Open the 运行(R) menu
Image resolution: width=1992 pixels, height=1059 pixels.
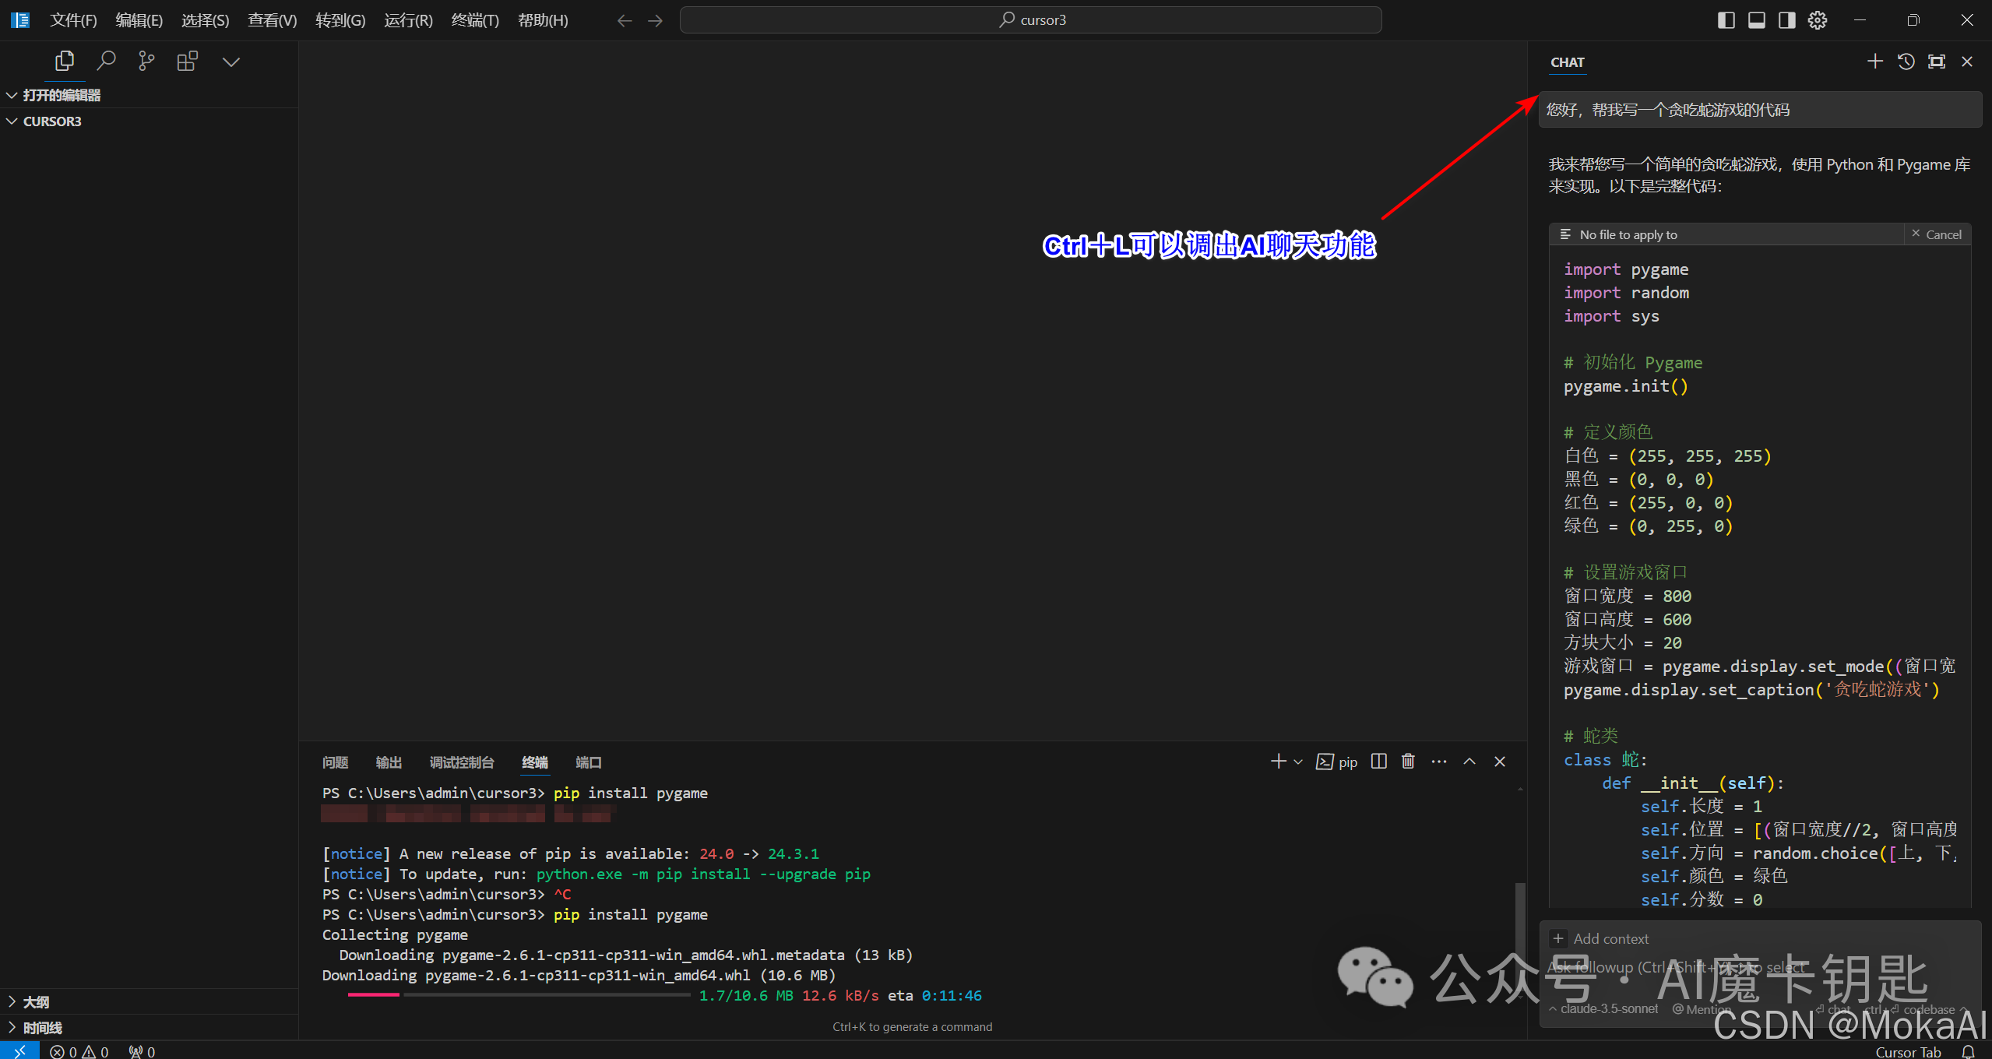click(x=408, y=20)
